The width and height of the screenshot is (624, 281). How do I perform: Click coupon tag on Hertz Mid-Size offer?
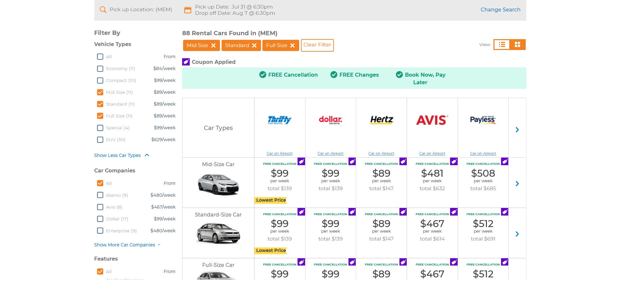(403, 161)
